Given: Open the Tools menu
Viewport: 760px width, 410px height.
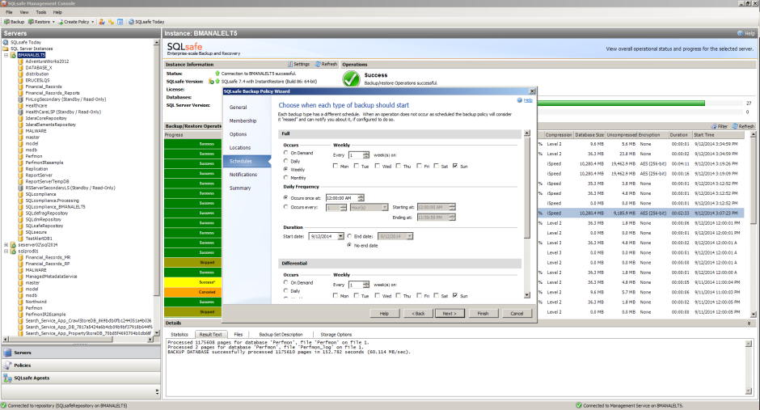Looking at the screenshot, I should tap(41, 12).
